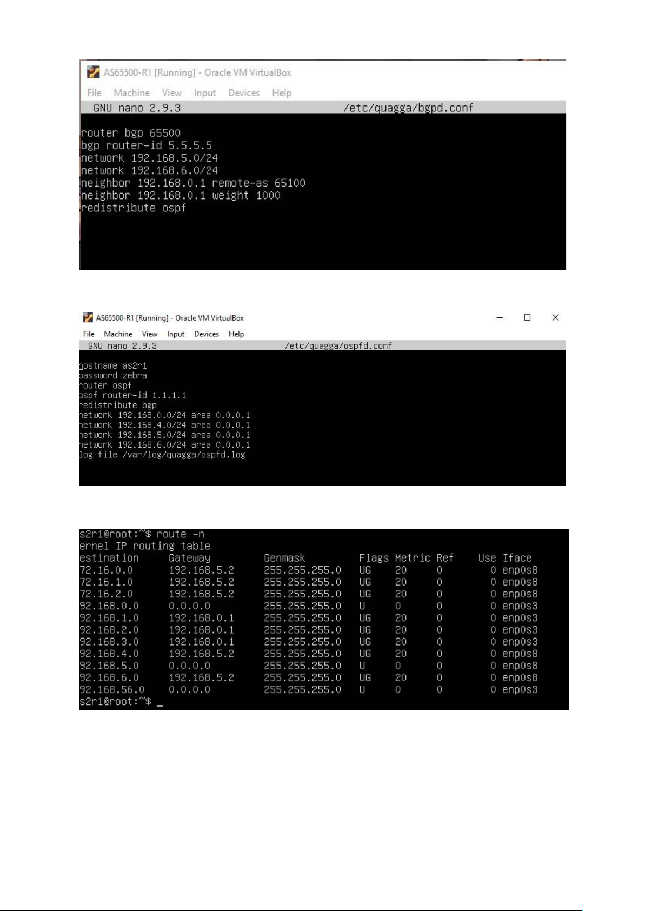
Task: Click the VirtualBox icon in first window title
Action: click(x=94, y=72)
